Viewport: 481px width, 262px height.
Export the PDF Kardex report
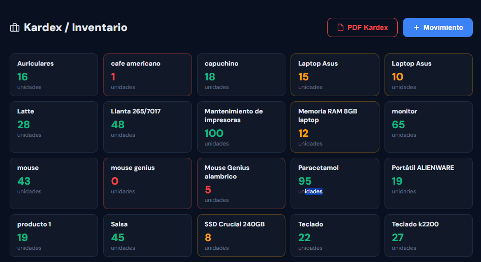pos(362,27)
